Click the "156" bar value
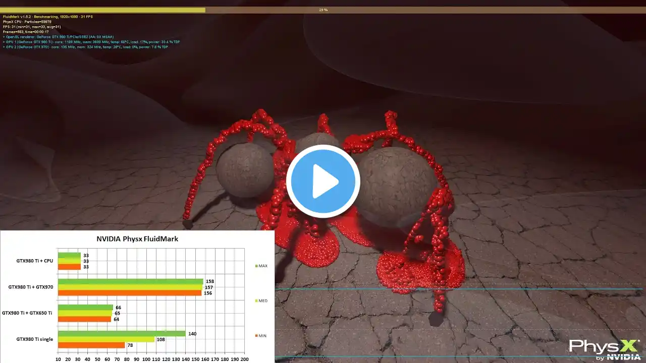This screenshot has height=363, width=646. click(208, 293)
